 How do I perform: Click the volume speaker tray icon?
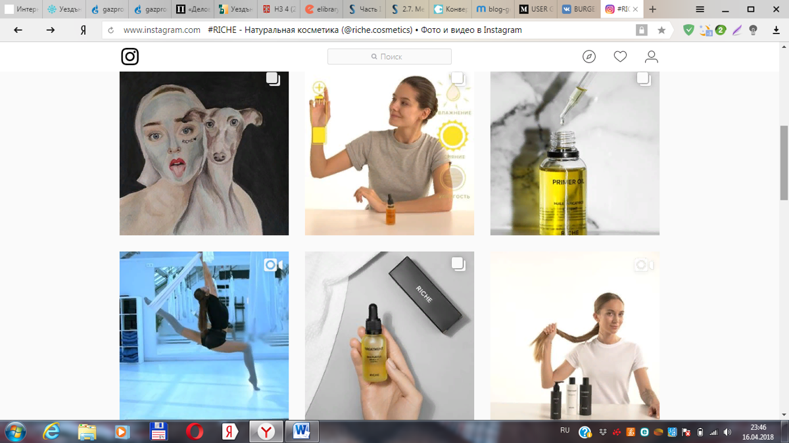click(727, 432)
